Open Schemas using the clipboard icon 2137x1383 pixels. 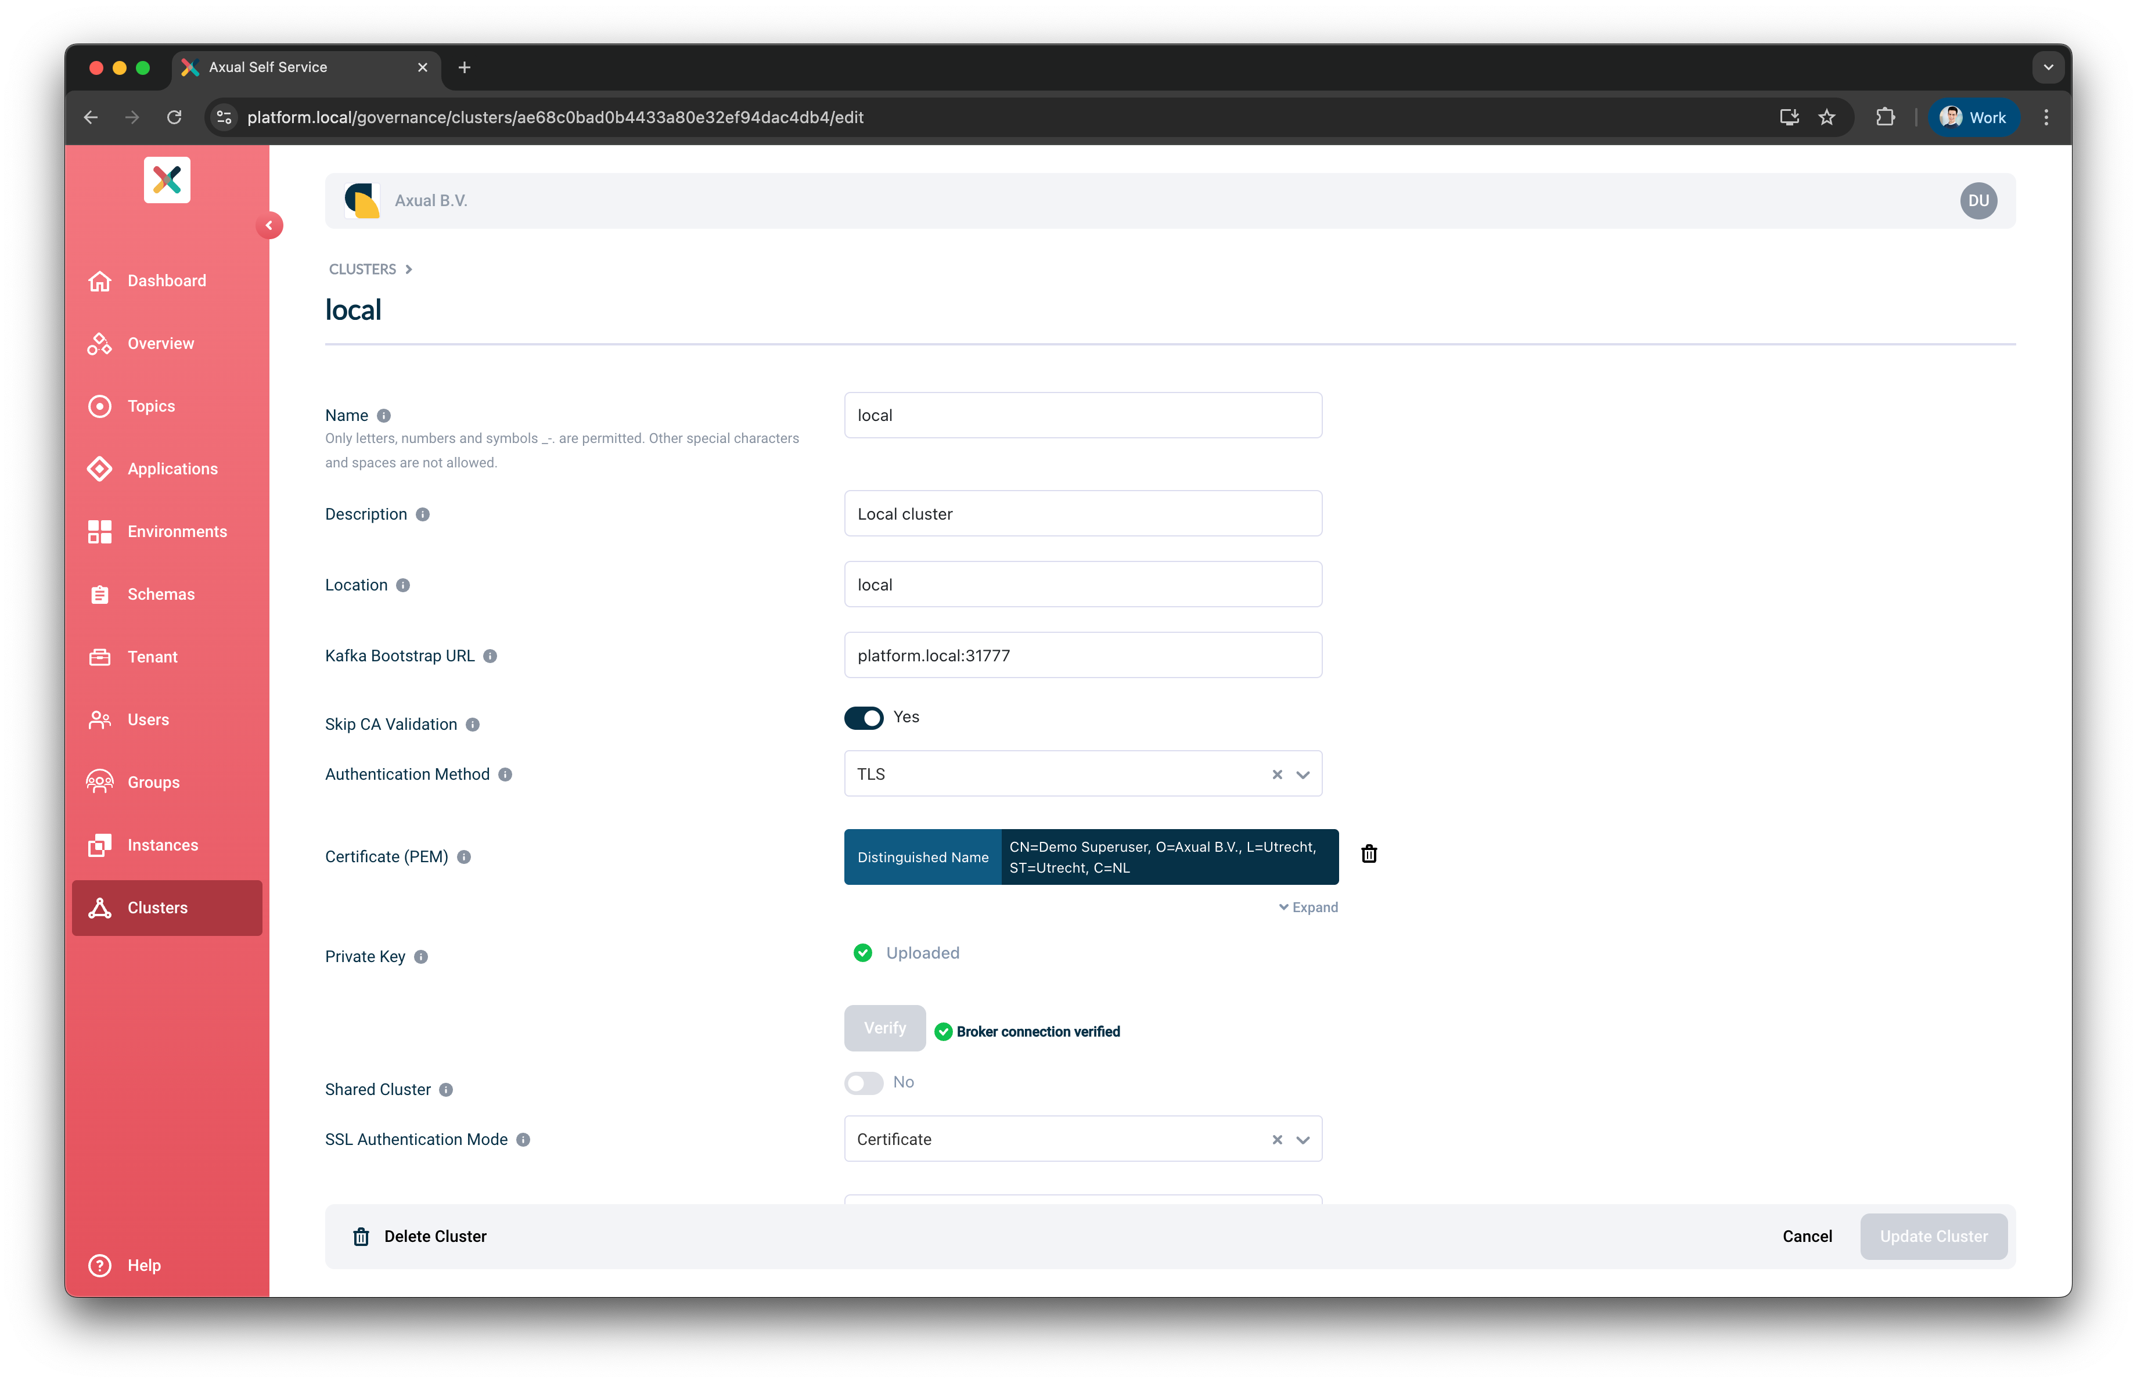click(100, 594)
